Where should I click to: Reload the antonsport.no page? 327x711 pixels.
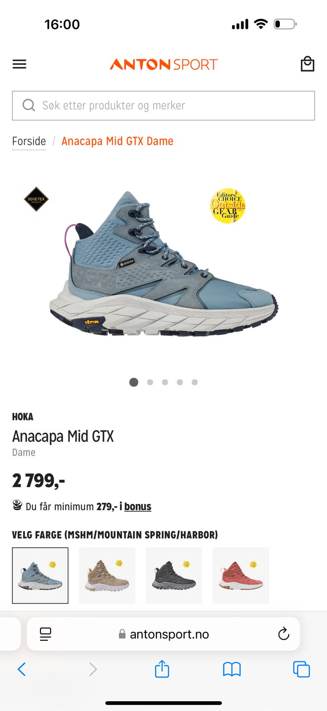(x=283, y=634)
